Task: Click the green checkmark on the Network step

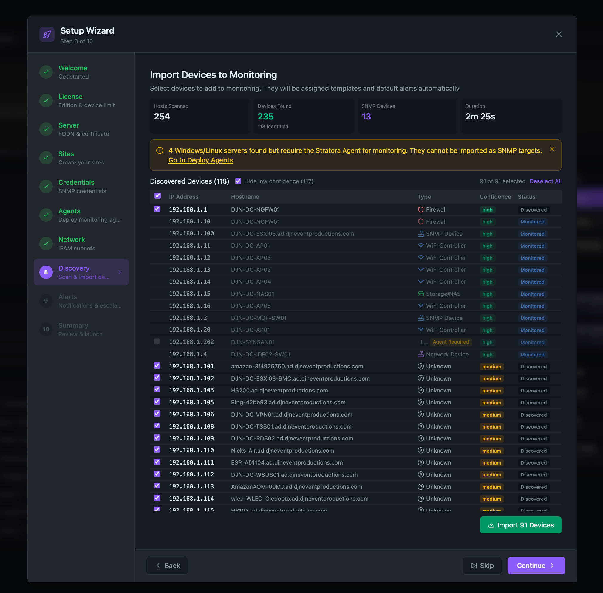Action: coord(46,243)
